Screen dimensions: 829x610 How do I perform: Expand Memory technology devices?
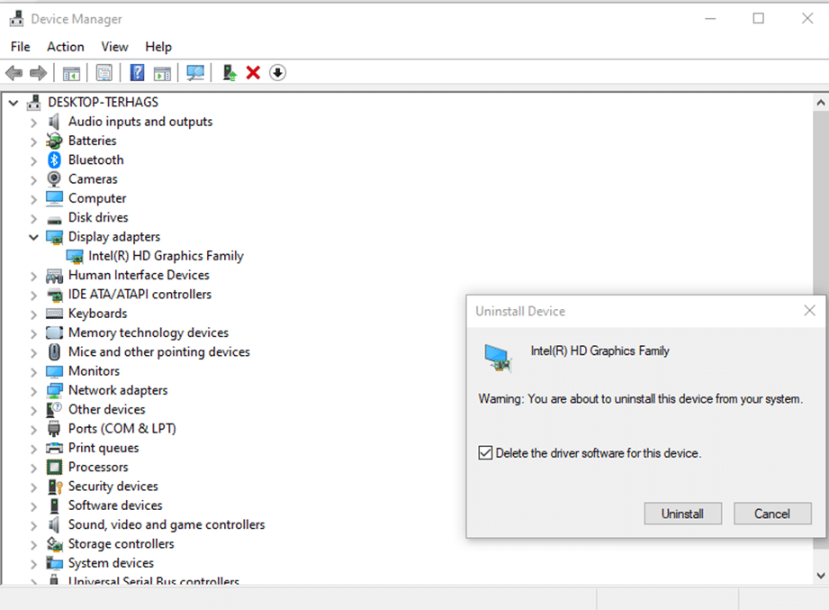(x=34, y=333)
